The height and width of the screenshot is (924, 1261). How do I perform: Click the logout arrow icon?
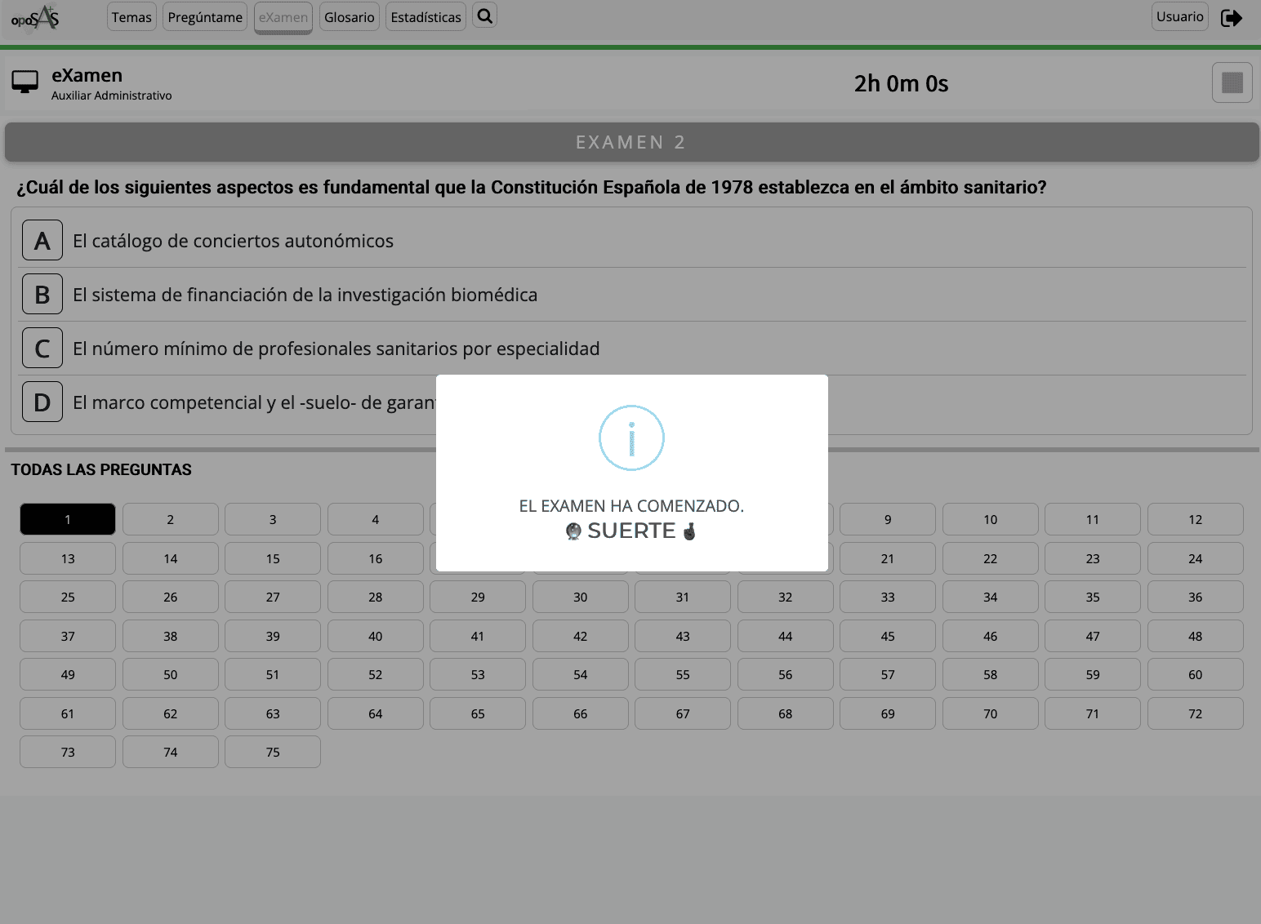[1231, 18]
